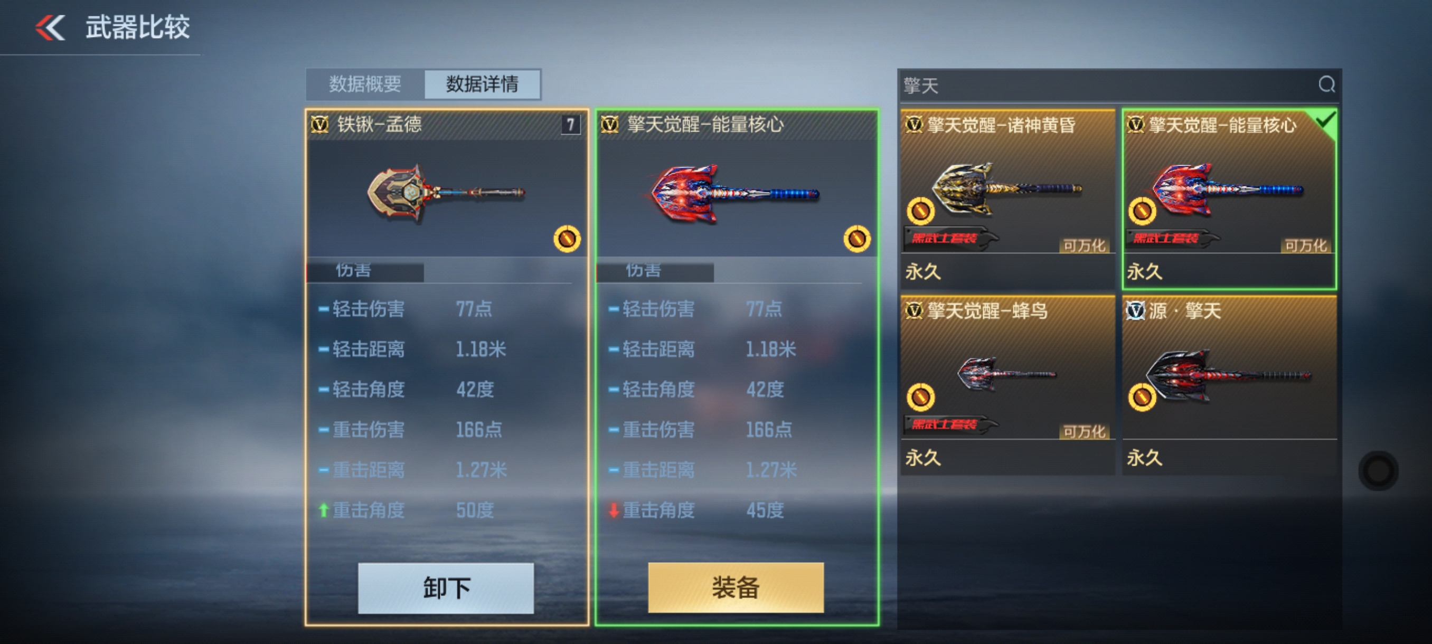Click the V badge beside 铁锹-孟德 title
The width and height of the screenshot is (1432, 644).
coord(319,124)
